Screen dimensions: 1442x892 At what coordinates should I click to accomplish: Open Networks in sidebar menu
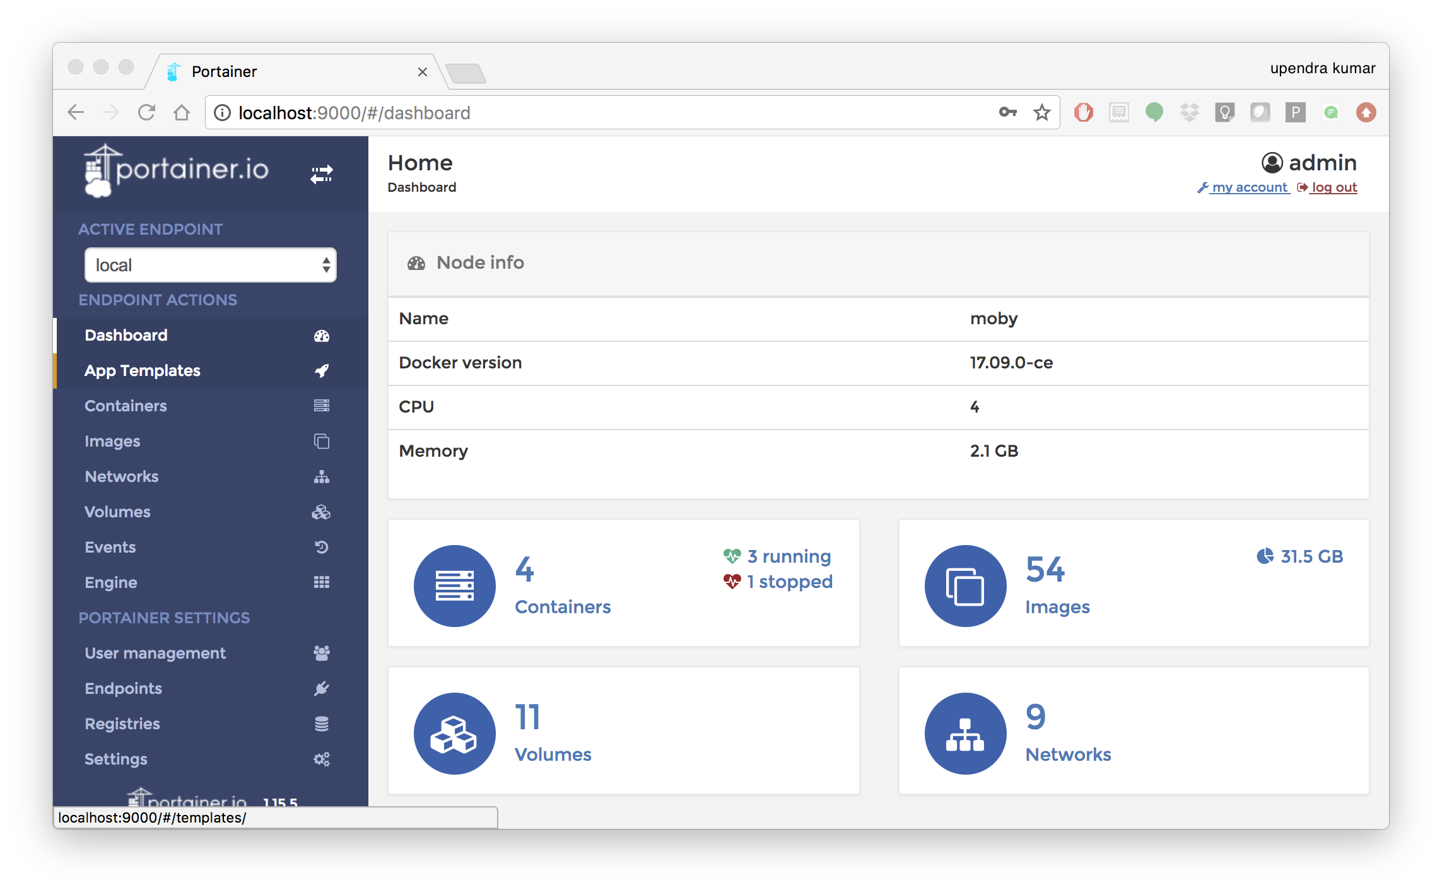tap(211, 477)
